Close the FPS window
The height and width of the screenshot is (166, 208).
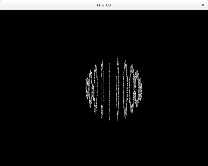pos(203,5)
